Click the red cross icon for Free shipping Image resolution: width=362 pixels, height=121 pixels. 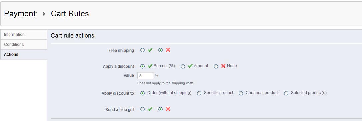(x=168, y=50)
